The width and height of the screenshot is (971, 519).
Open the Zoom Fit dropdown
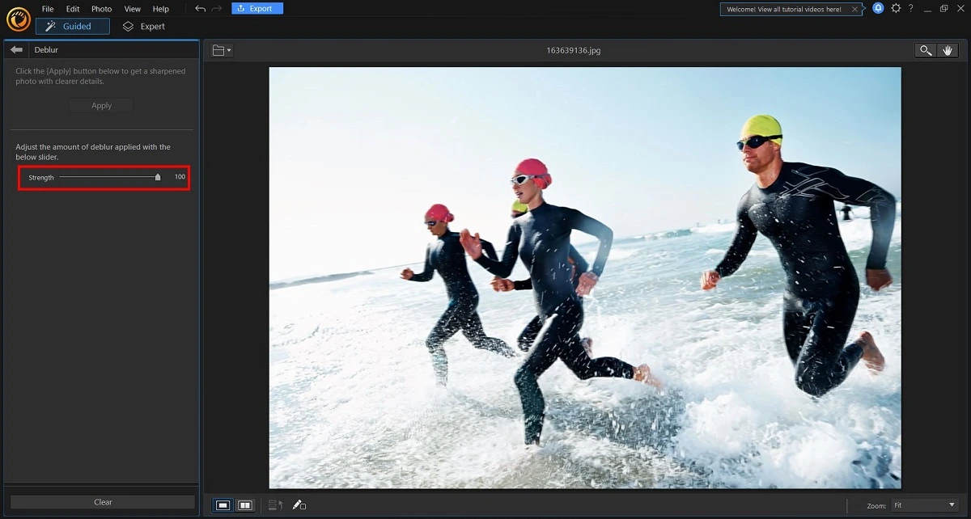pos(924,505)
